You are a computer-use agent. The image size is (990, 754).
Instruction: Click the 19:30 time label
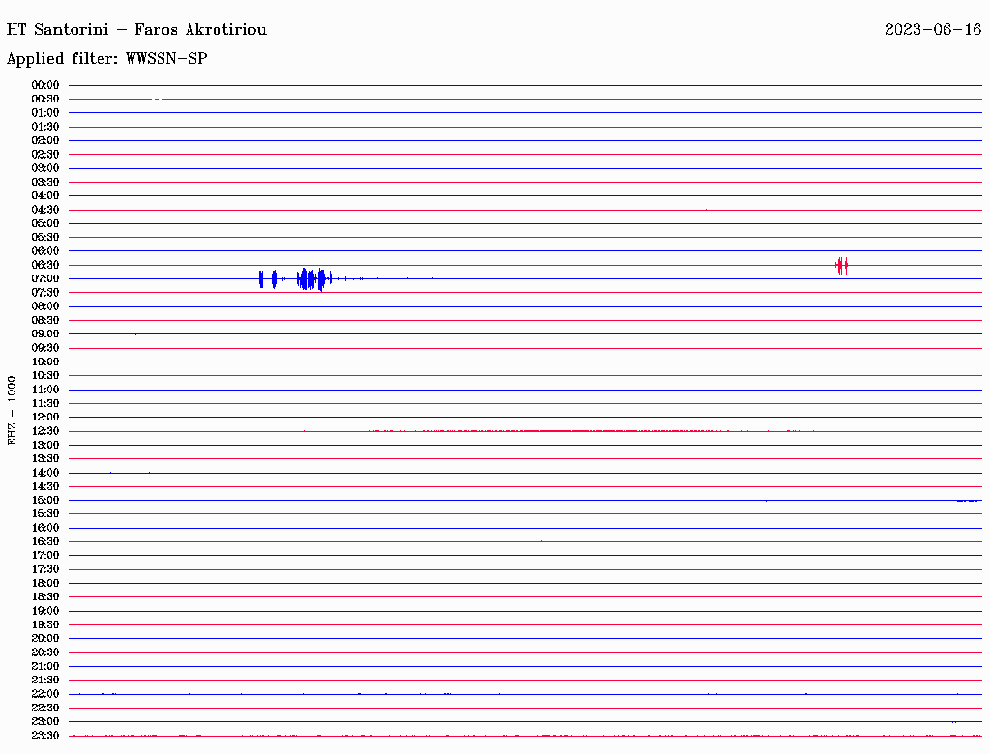(x=45, y=624)
